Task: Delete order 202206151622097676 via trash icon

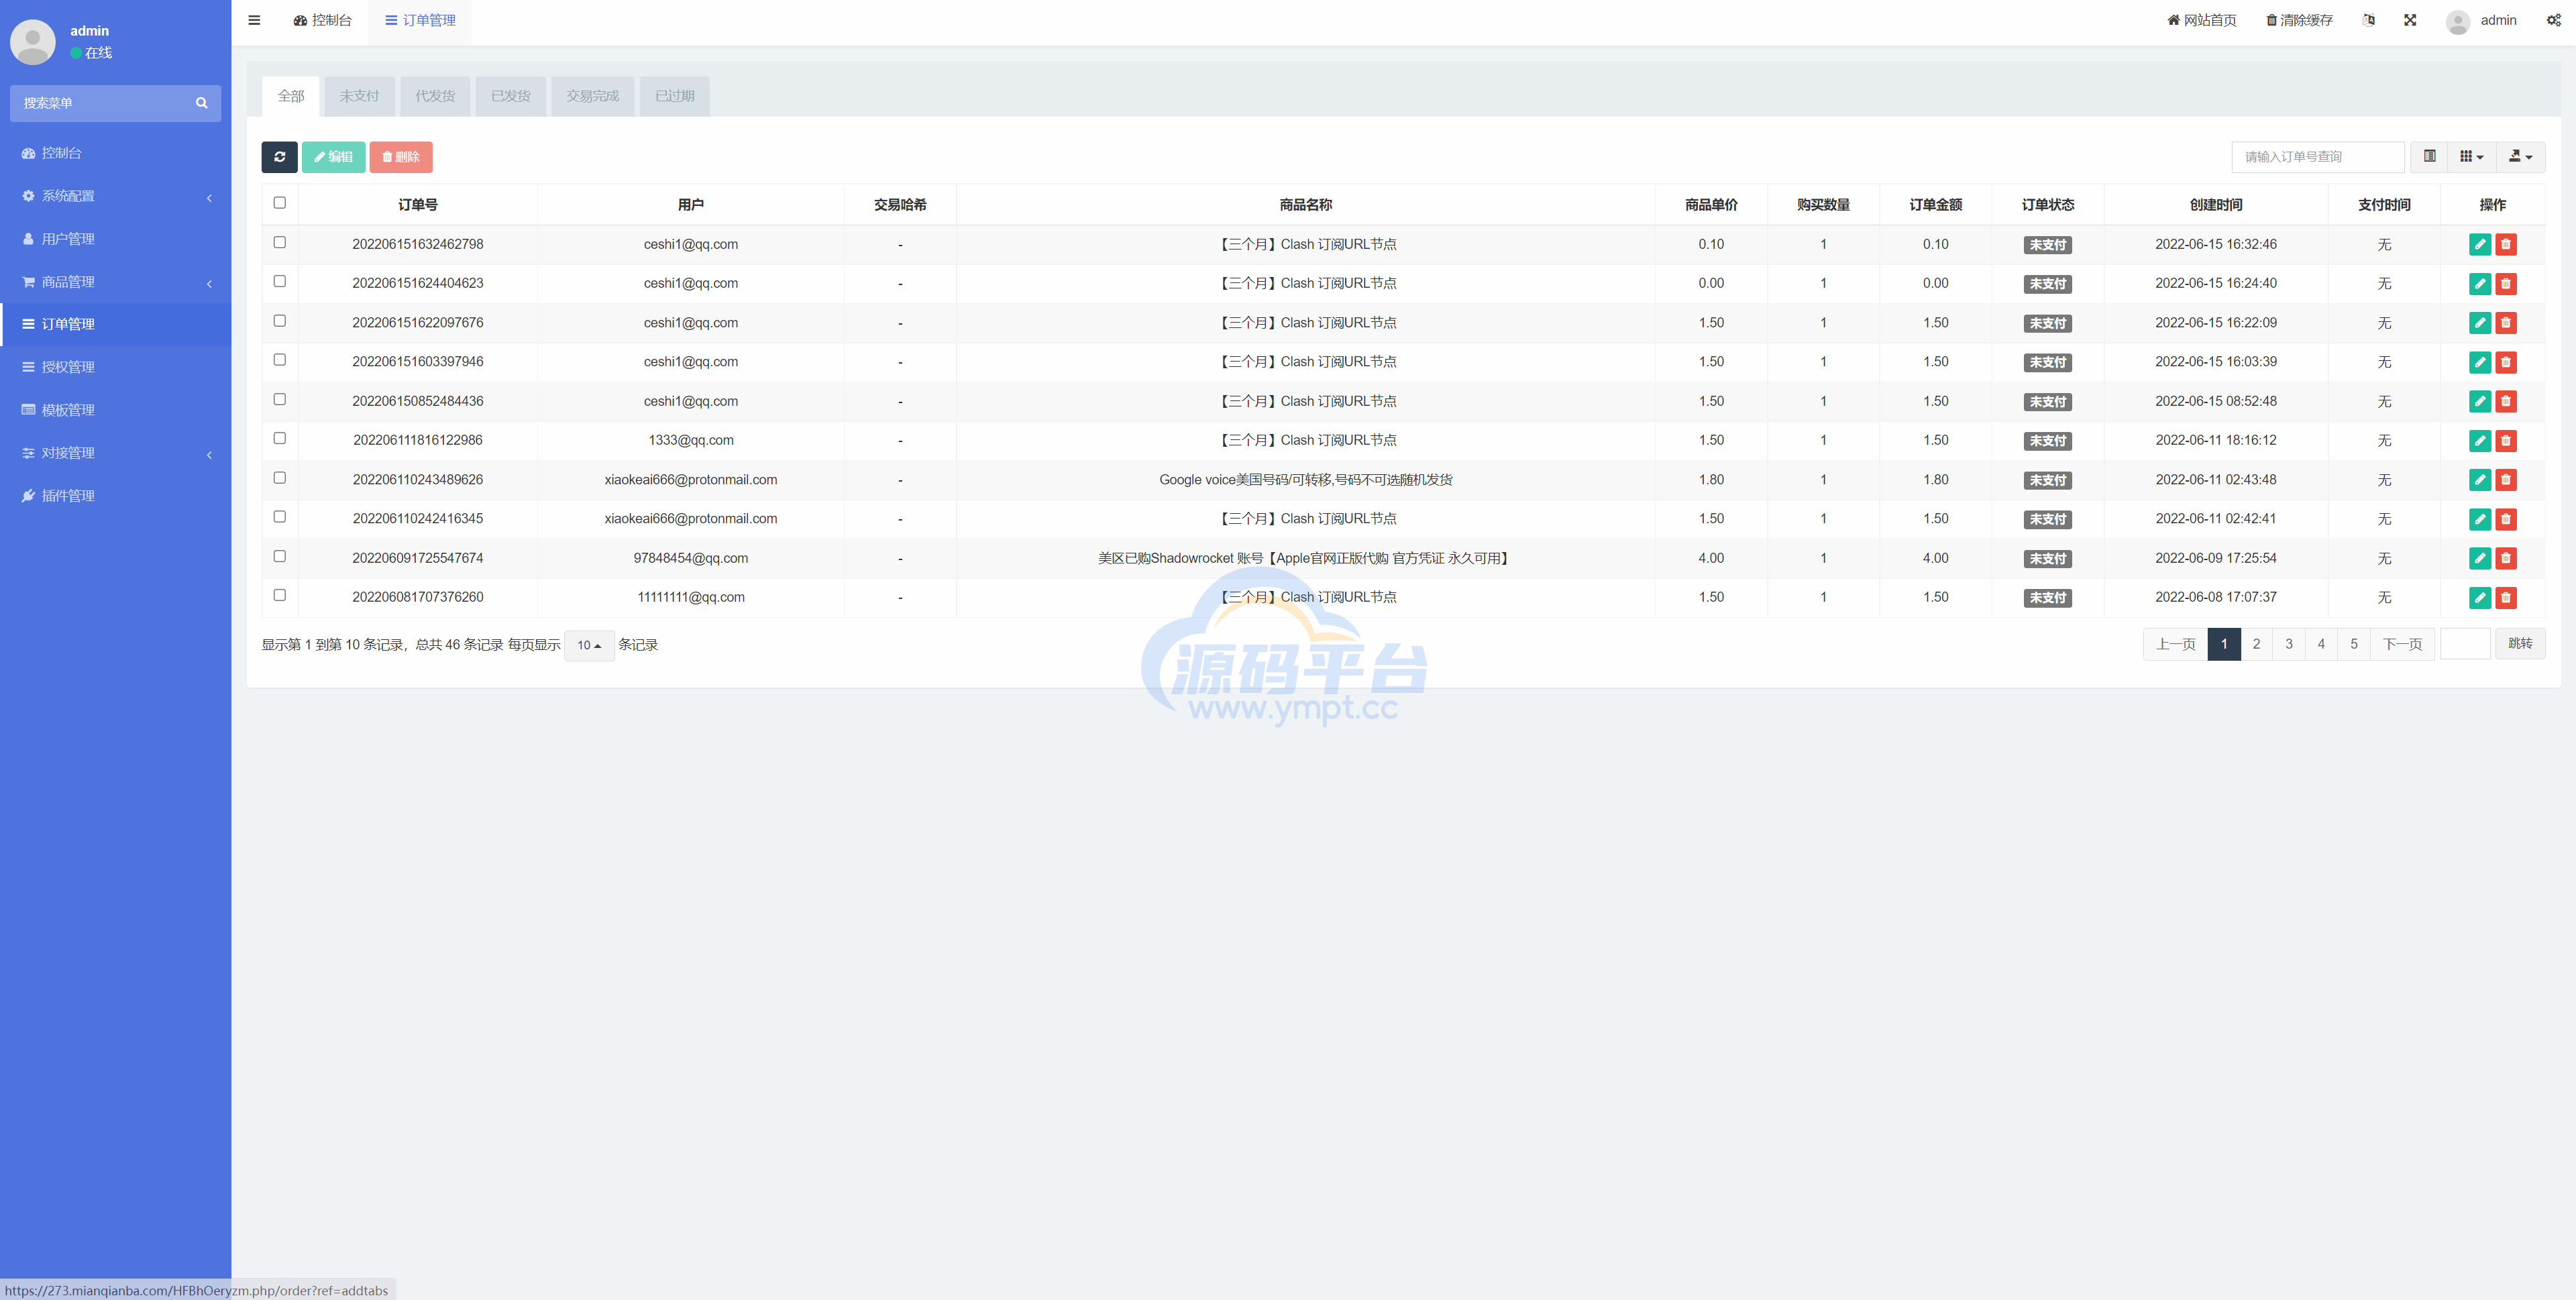Action: click(x=2506, y=323)
